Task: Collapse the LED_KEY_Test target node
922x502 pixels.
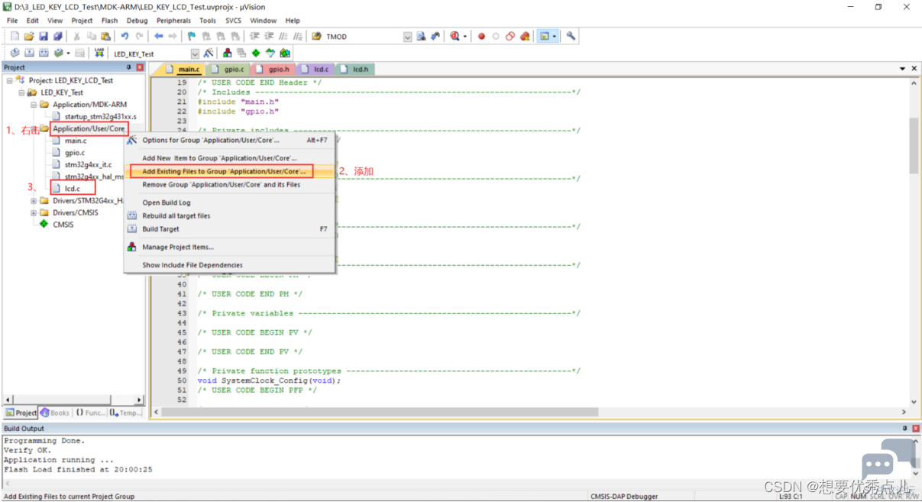Action: (22, 92)
